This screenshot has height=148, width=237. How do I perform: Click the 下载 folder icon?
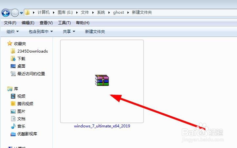click(x=13, y=58)
